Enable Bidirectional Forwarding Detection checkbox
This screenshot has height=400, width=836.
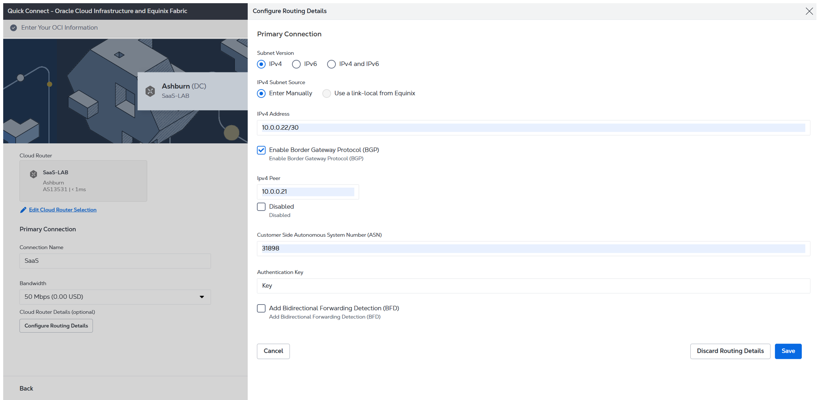[261, 308]
